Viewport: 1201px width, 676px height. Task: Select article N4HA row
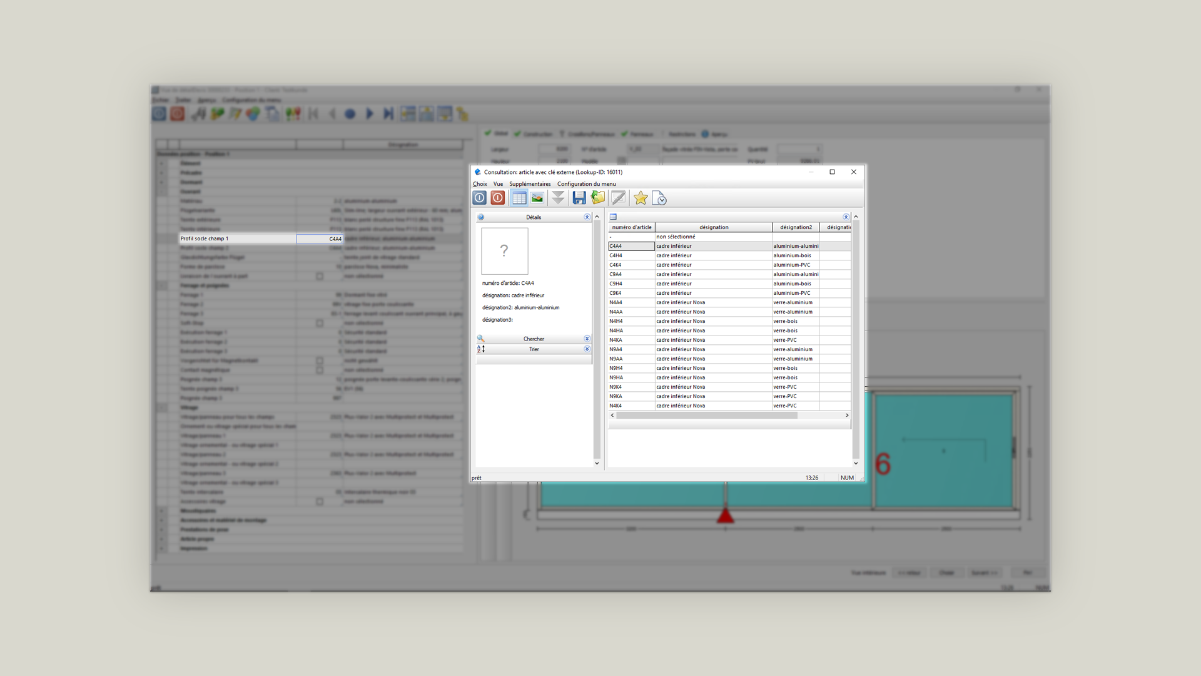[x=729, y=330]
